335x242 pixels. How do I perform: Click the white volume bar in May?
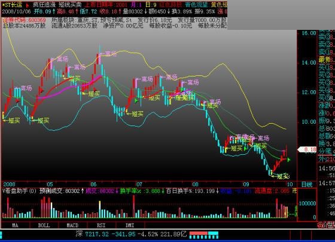[51, 210]
